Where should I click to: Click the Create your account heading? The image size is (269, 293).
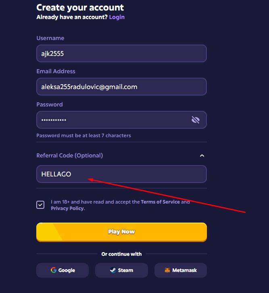point(80,7)
